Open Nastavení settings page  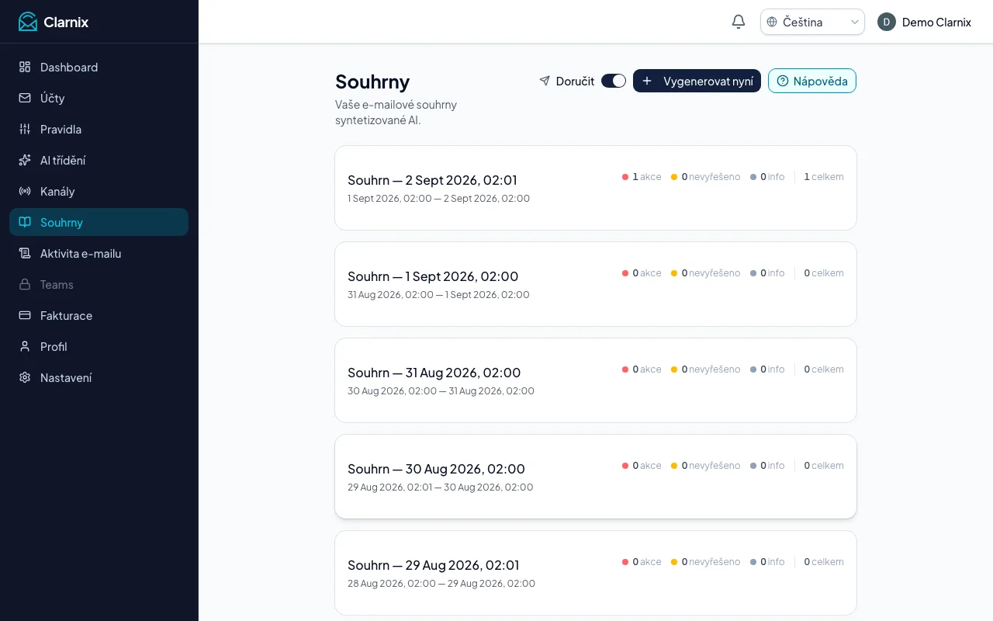(x=99, y=377)
